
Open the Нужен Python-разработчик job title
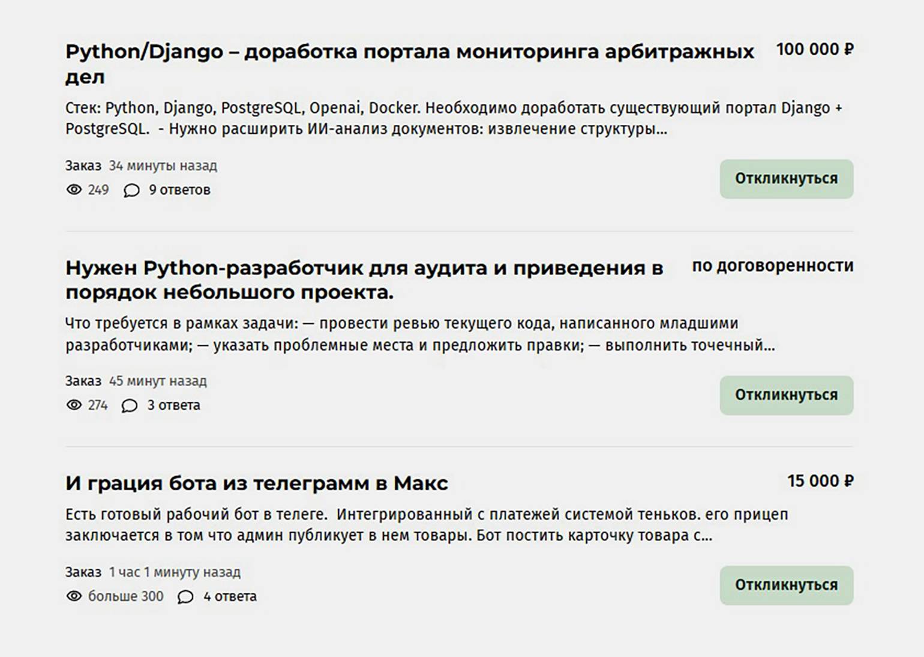point(364,280)
